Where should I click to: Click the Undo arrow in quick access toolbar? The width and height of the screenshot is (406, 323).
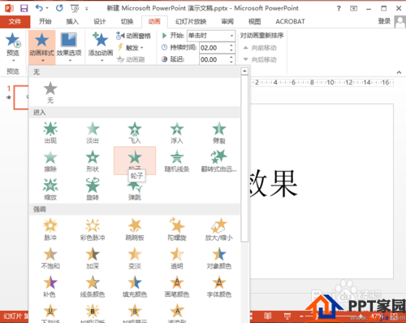click(39, 8)
